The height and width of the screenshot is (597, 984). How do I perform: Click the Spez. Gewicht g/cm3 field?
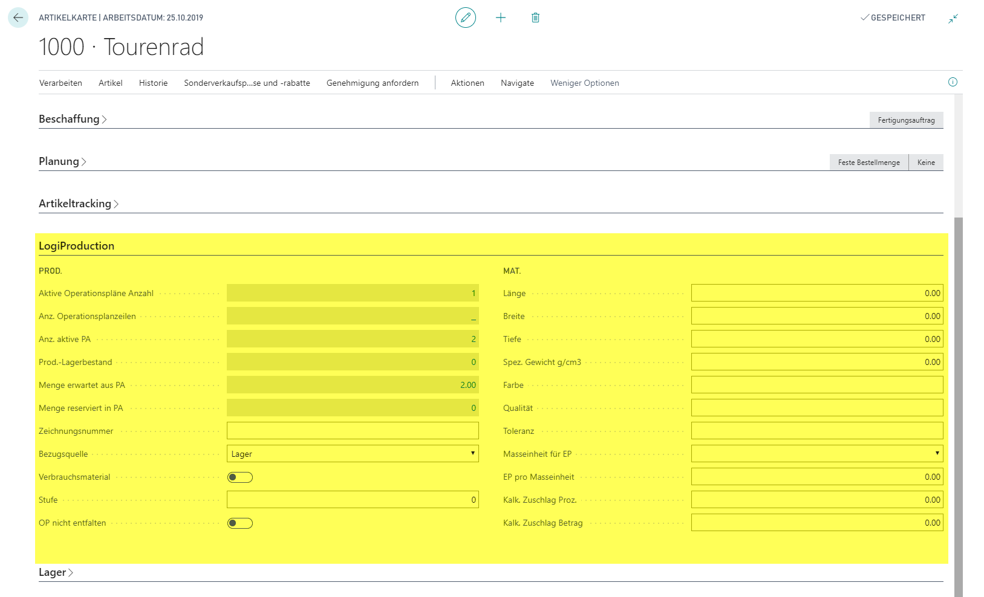pos(817,362)
